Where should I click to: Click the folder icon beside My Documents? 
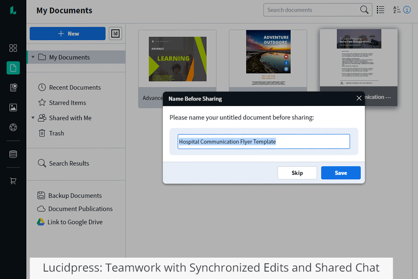pyautogui.click(x=42, y=57)
